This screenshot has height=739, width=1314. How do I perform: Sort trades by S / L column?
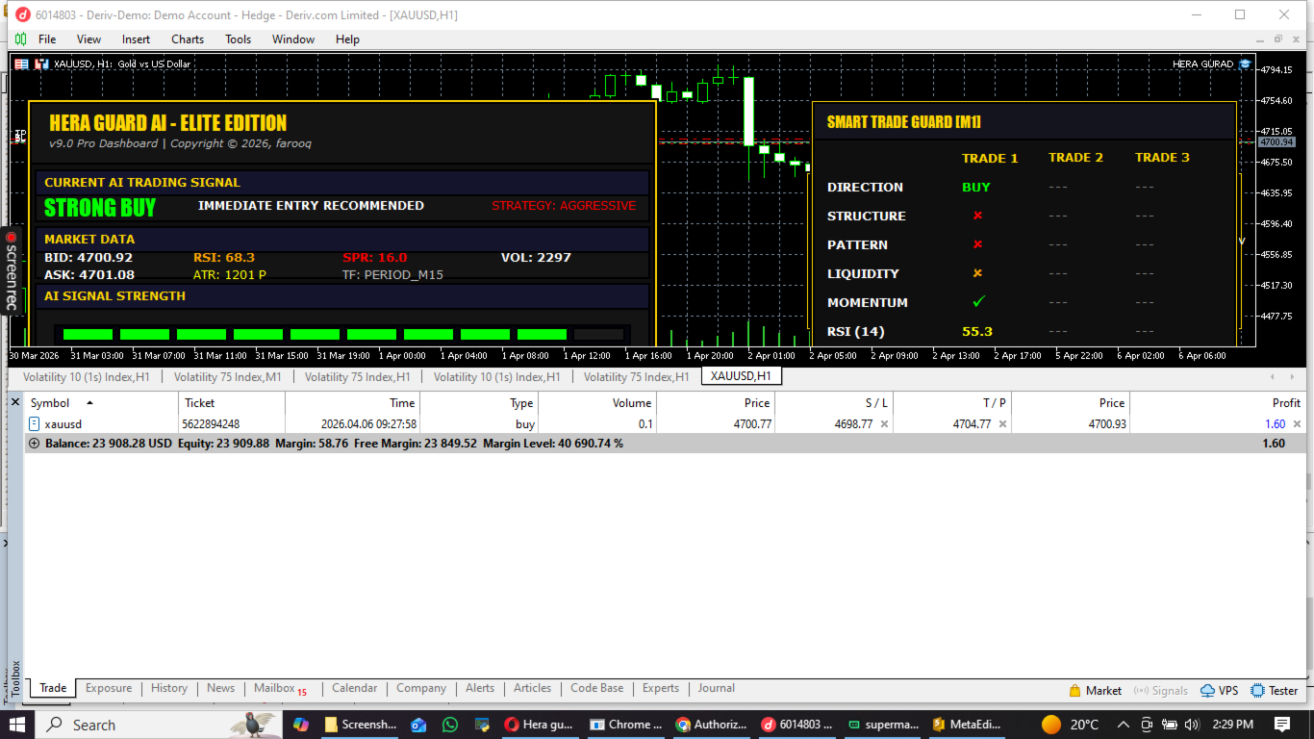point(834,403)
